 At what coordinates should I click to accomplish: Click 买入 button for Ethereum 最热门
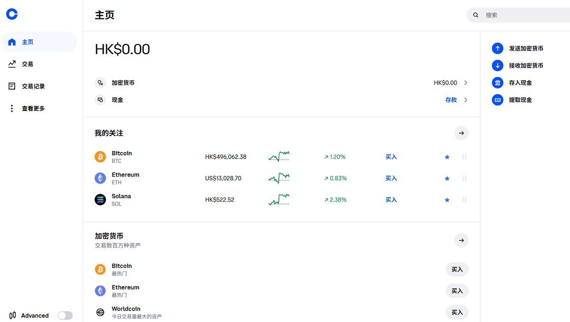[457, 291]
